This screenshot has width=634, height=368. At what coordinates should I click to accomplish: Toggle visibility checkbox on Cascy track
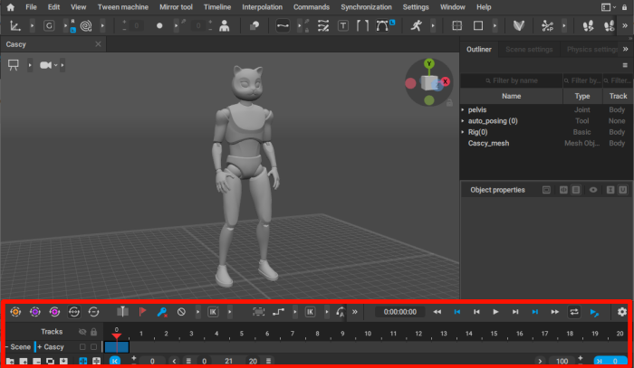coord(82,347)
